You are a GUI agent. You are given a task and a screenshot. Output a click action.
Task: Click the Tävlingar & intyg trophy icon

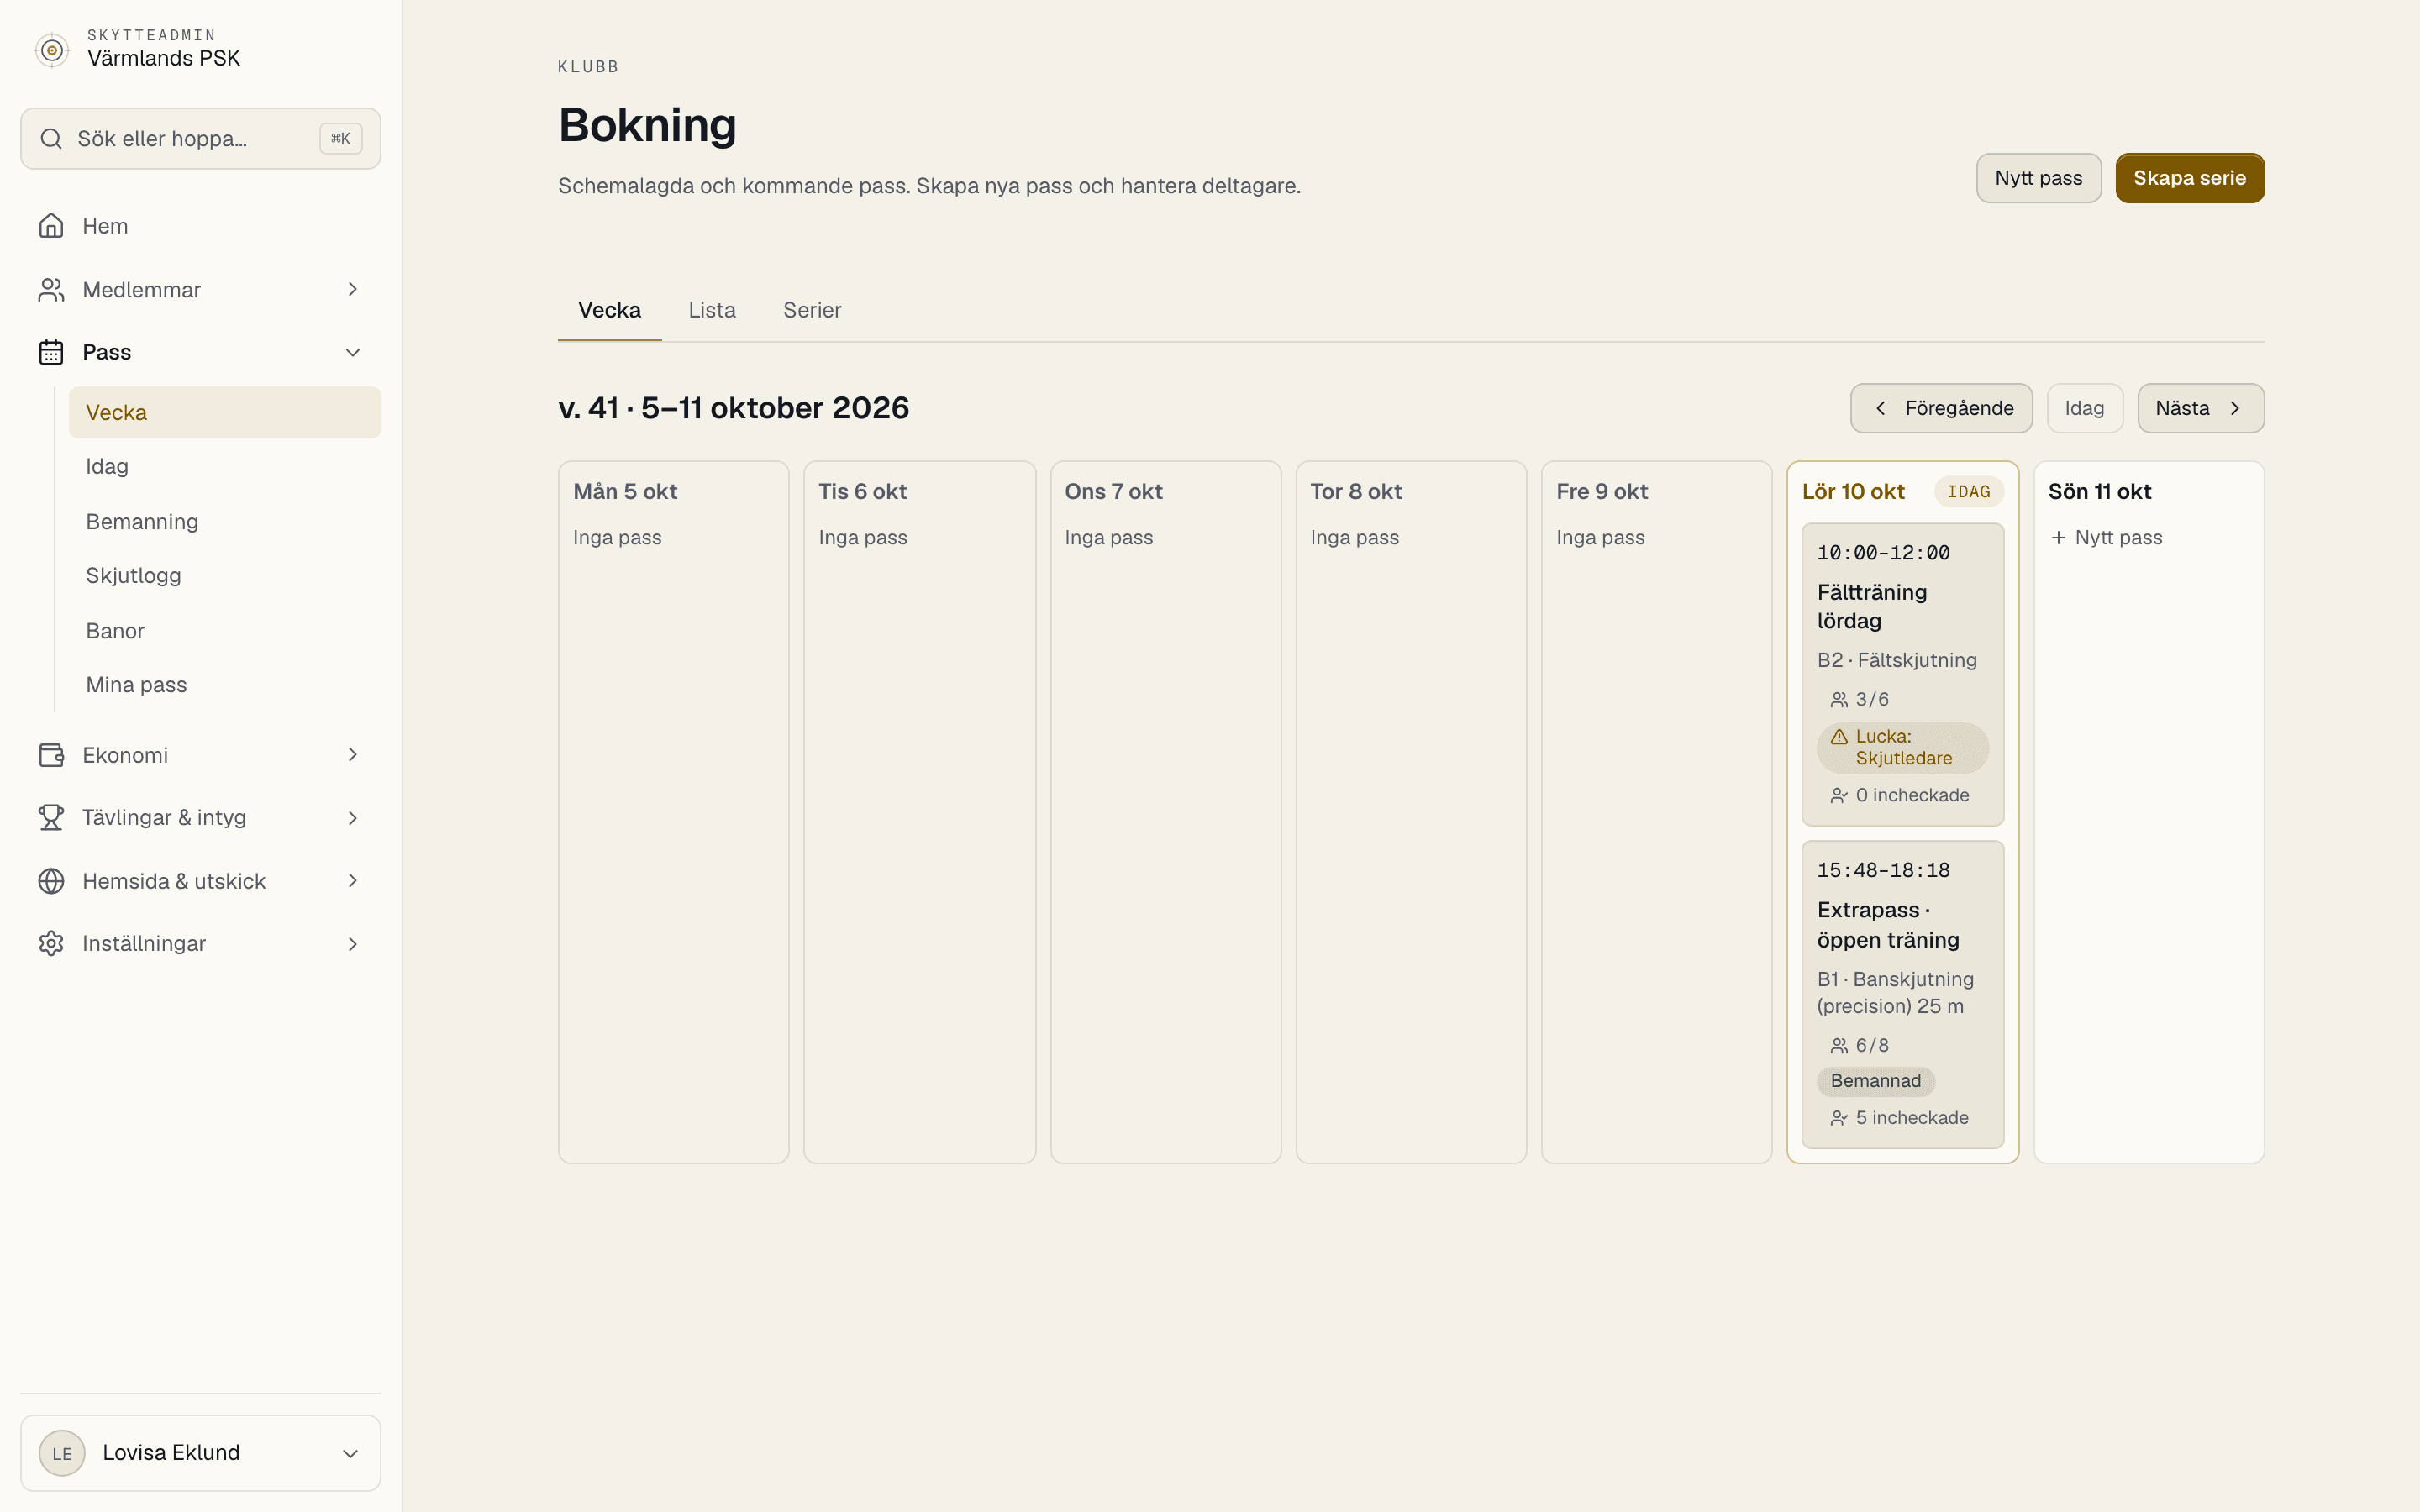(x=51, y=818)
